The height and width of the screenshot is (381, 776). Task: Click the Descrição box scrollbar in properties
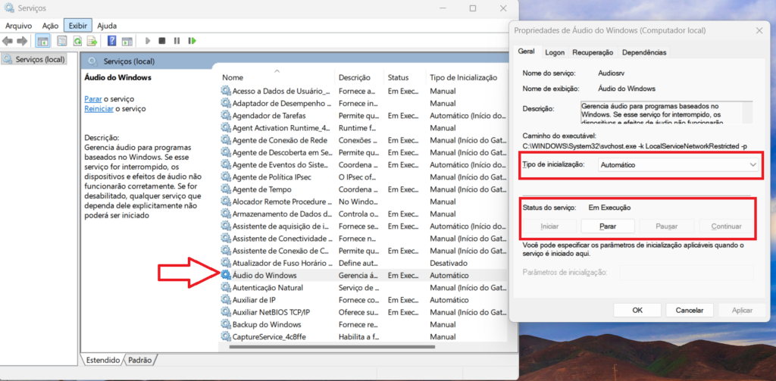point(748,112)
